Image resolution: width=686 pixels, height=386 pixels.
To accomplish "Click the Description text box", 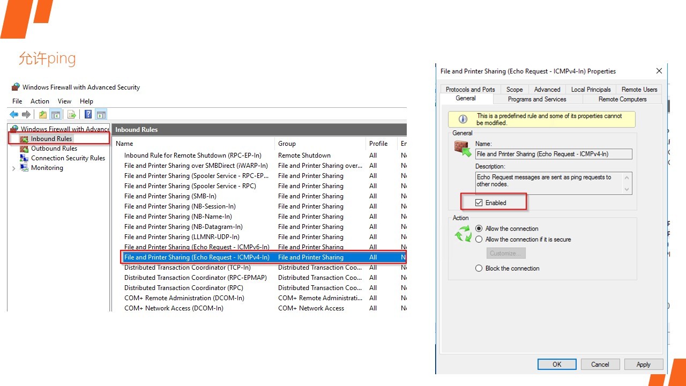I will pyautogui.click(x=554, y=183).
